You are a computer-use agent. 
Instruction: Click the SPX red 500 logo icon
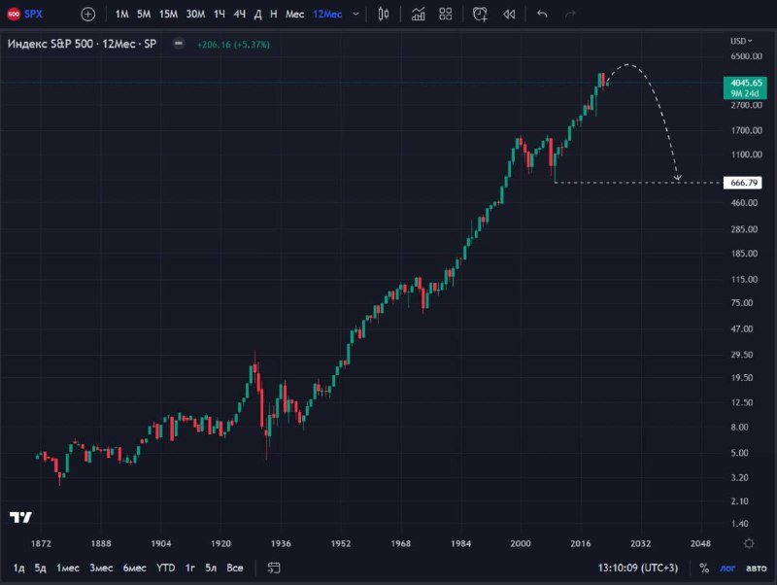pos(14,14)
